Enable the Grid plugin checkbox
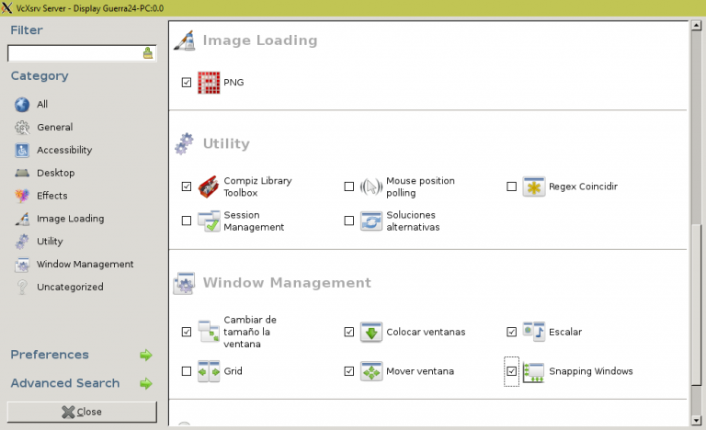 pos(187,372)
